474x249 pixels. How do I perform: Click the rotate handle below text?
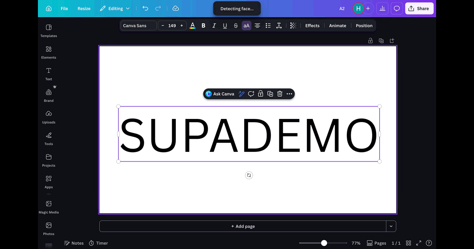(x=249, y=175)
